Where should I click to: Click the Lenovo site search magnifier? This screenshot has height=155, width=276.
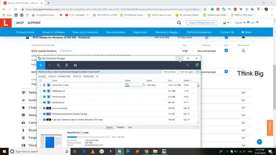pyautogui.click(x=179, y=23)
